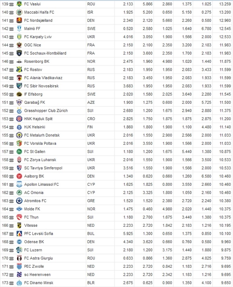
Task: Click the sc Heerenveen team name
Action: point(37,275)
